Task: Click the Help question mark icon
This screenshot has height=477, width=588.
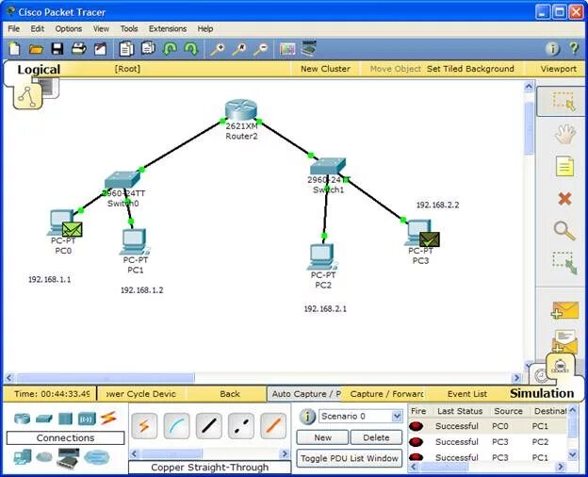Action: click(x=574, y=48)
